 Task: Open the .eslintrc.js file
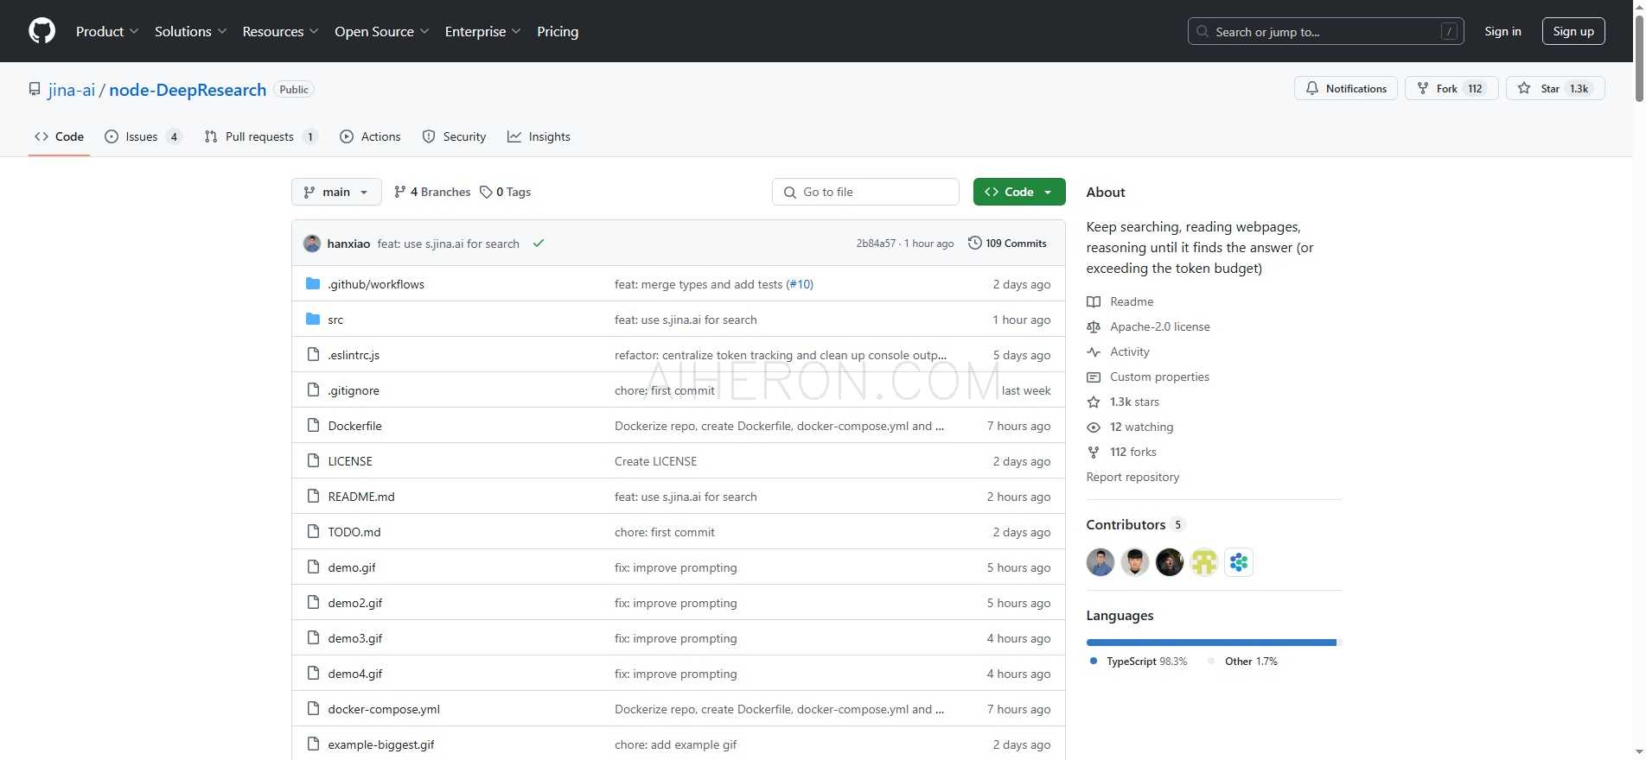coord(354,355)
